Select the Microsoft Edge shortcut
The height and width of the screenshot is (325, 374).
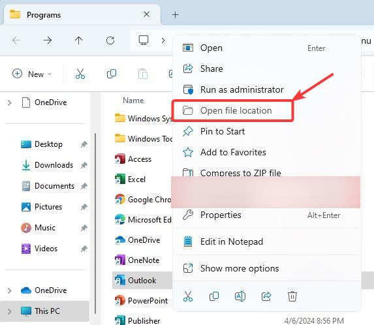click(143, 220)
